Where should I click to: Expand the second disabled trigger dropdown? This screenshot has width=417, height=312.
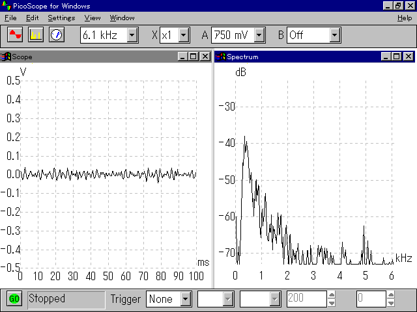point(275,299)
